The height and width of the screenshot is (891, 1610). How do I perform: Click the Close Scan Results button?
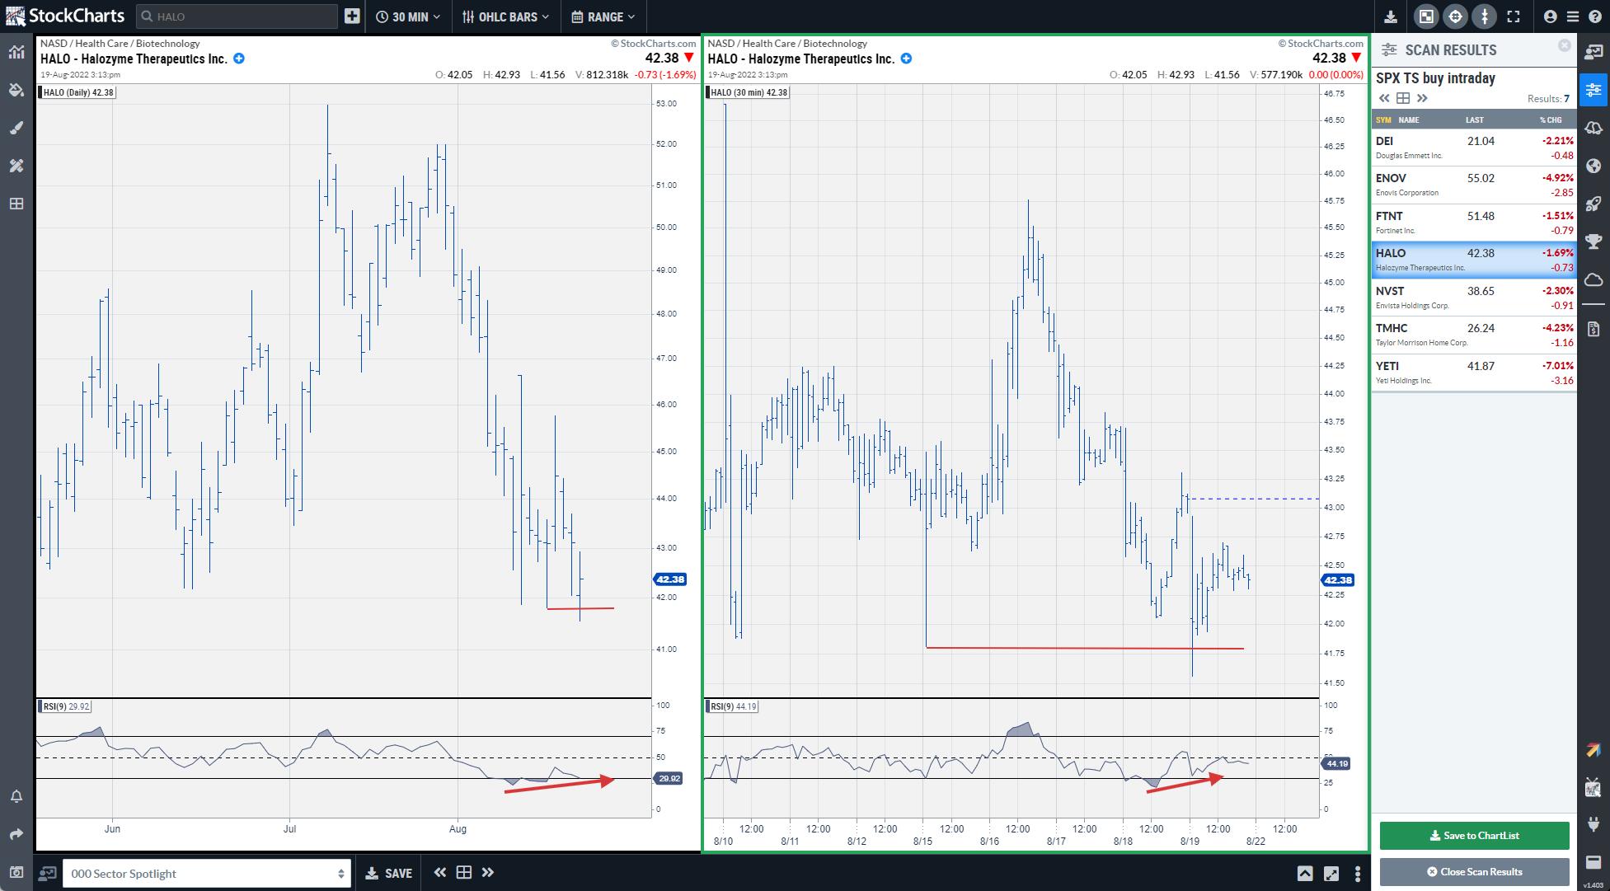(x=1473, y=871)
